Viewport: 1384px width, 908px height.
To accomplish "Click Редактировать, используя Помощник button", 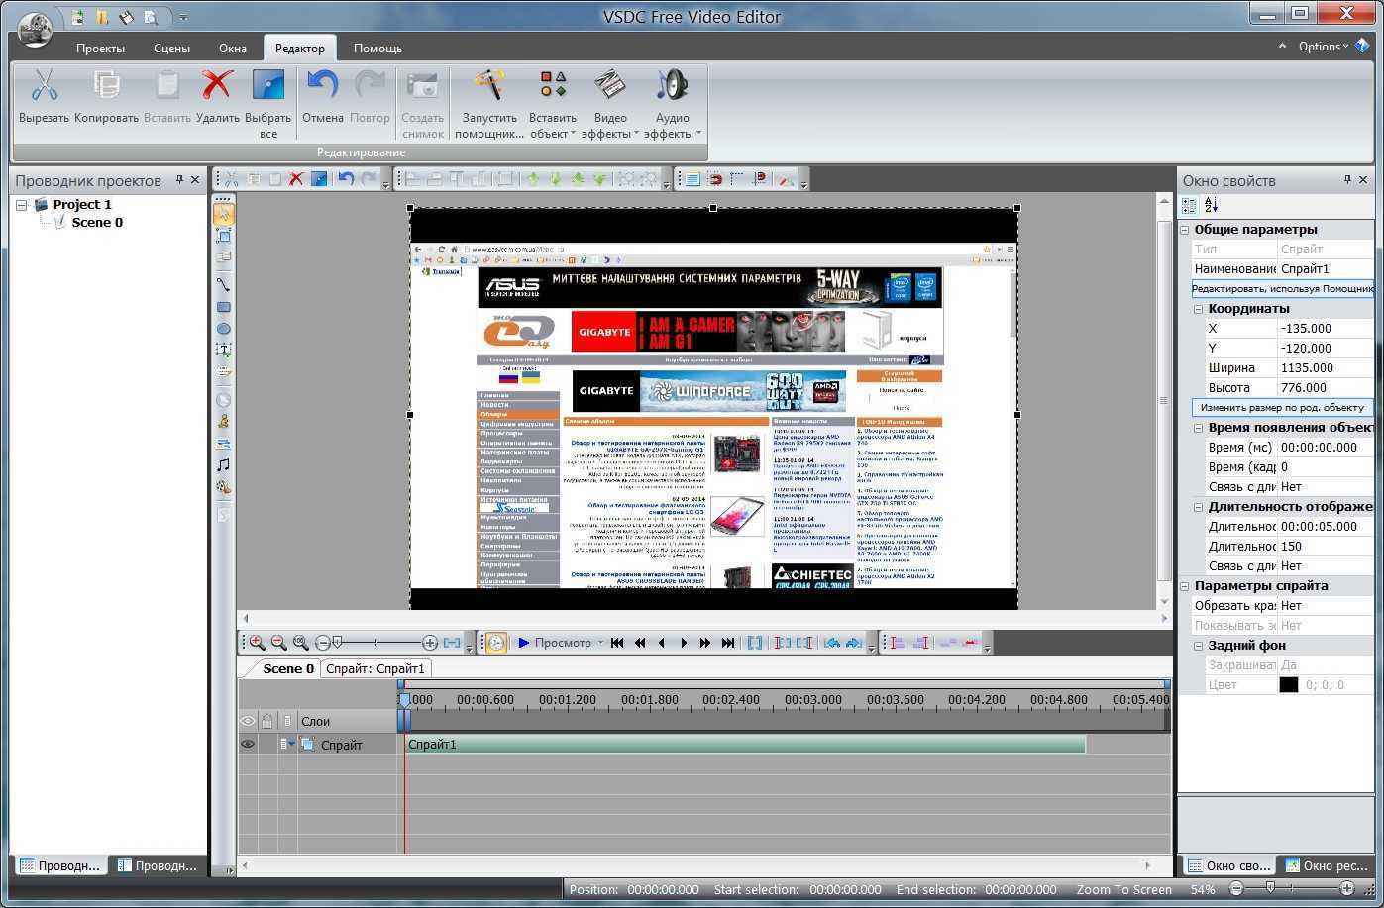I will click(x=1283, y=288).
